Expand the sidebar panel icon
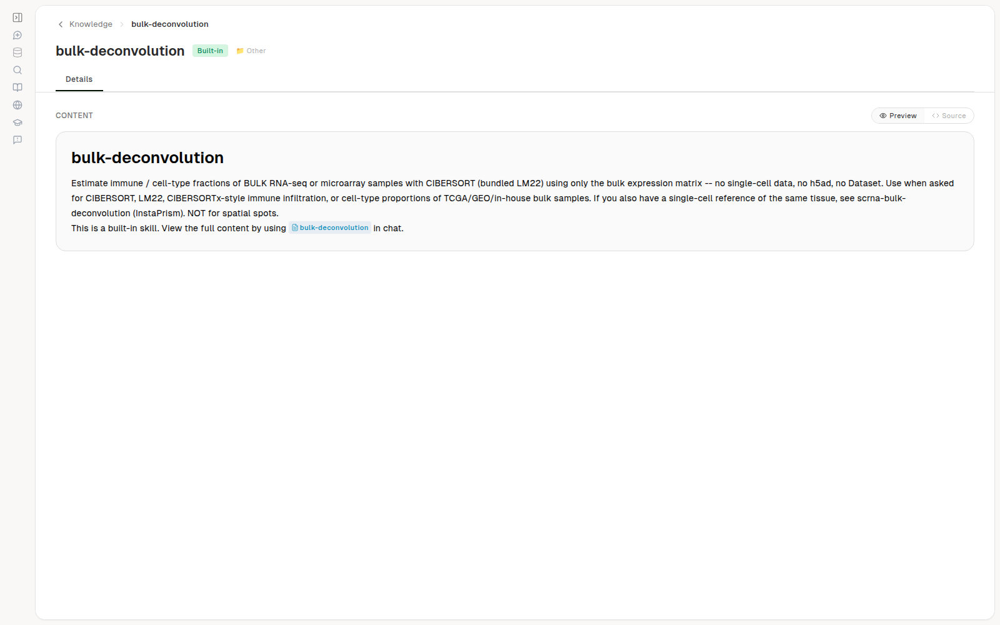1000x625 pixels. pos(17,17)
